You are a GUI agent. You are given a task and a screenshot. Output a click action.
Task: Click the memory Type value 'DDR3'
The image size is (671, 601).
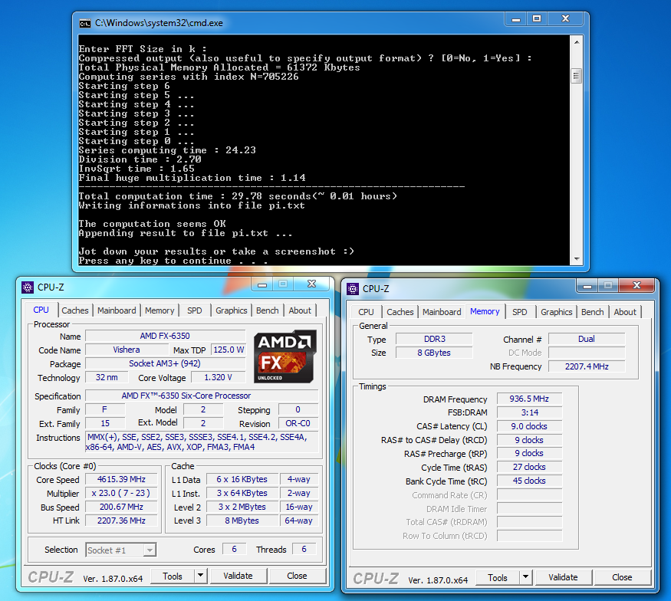pos(434,339)
